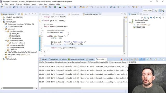Select listar() : List in Outline
Viewport: 166px width, 93px height.
click(x=141, y=27)
